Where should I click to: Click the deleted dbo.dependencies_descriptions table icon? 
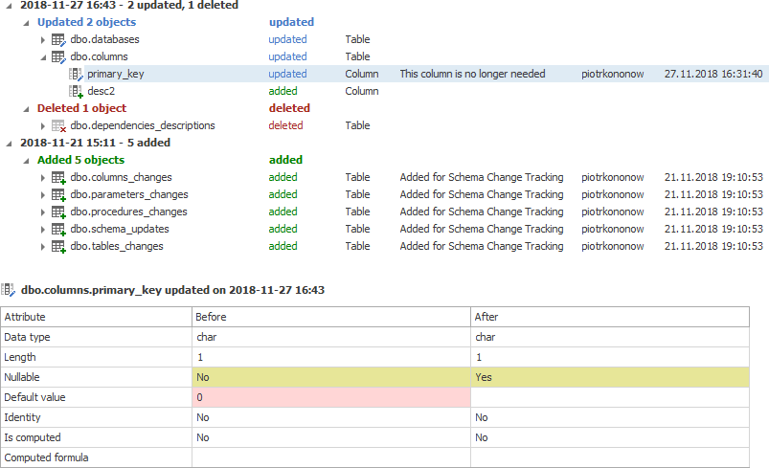(58, 126)
